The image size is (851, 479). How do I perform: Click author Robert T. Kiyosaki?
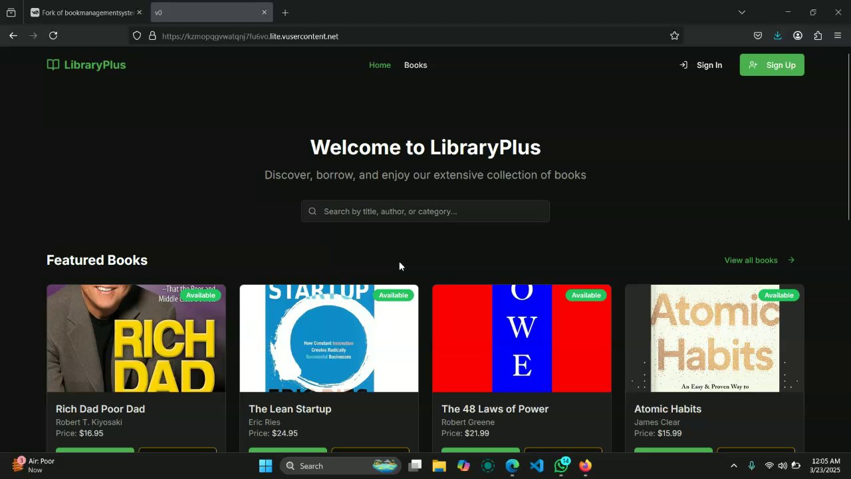tap(89, 422)
